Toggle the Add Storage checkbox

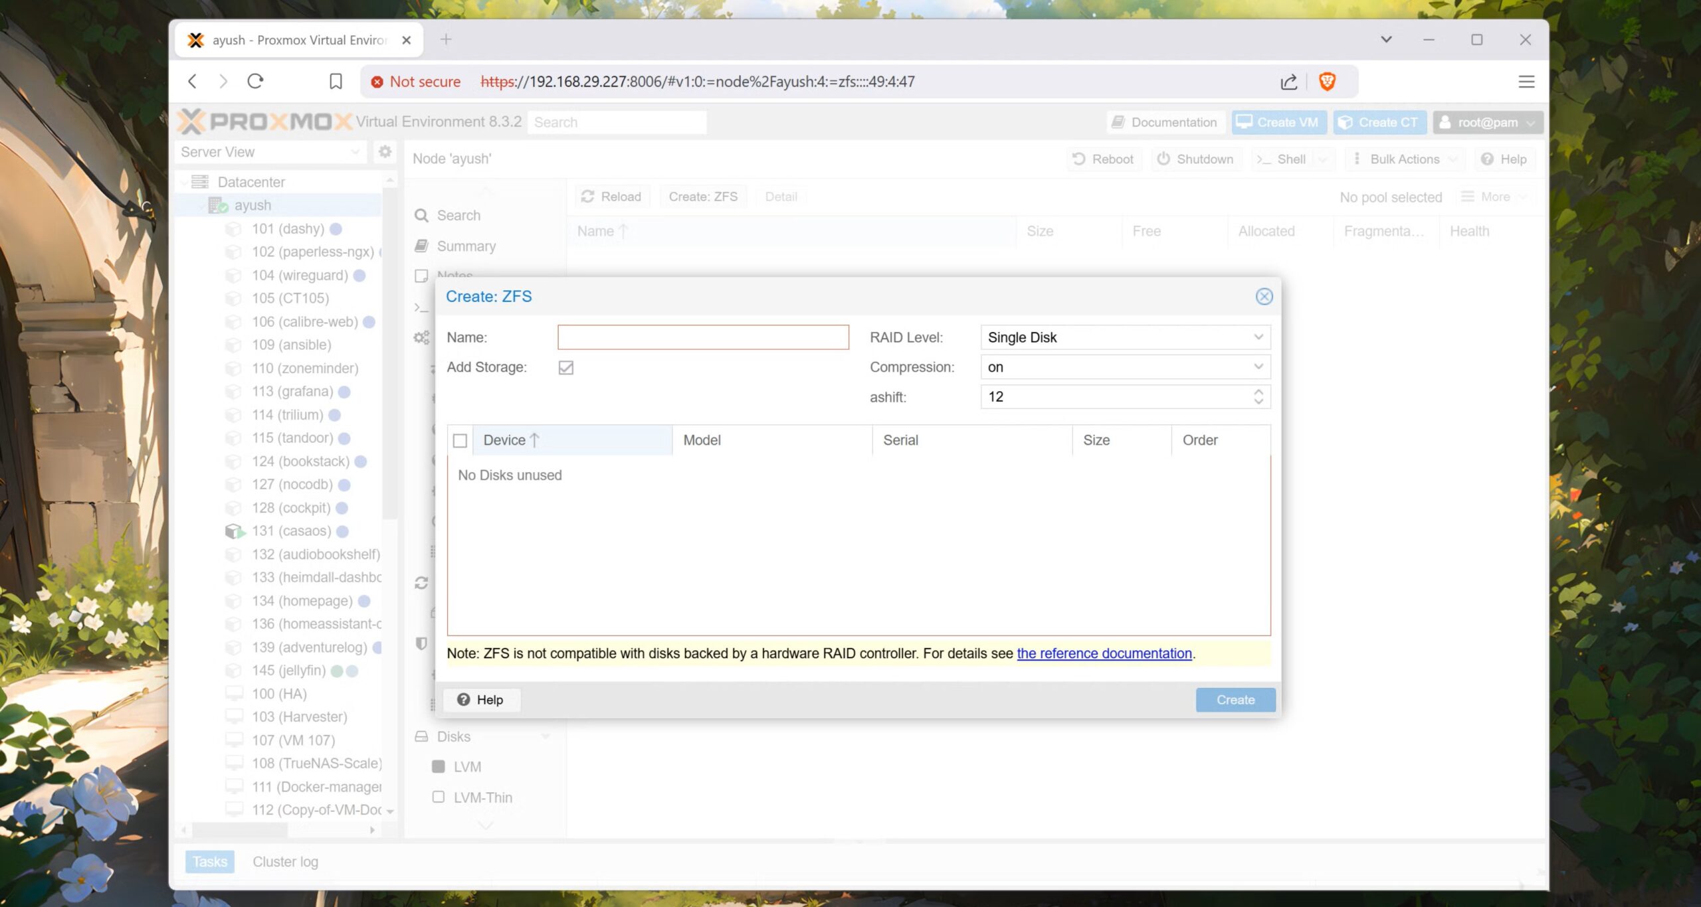[x=566, y=367]
